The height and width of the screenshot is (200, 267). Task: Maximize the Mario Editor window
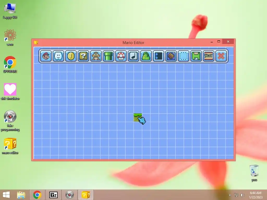(219, 41)
